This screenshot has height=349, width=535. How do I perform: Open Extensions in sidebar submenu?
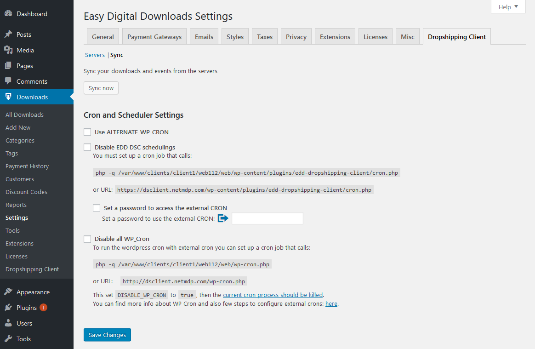point(19,244)
